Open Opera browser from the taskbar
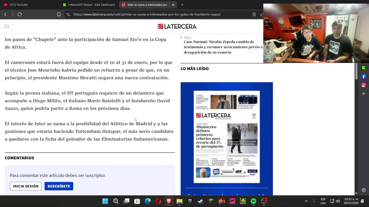This screenshot has height=207, width=369. [x=158, y=201]
